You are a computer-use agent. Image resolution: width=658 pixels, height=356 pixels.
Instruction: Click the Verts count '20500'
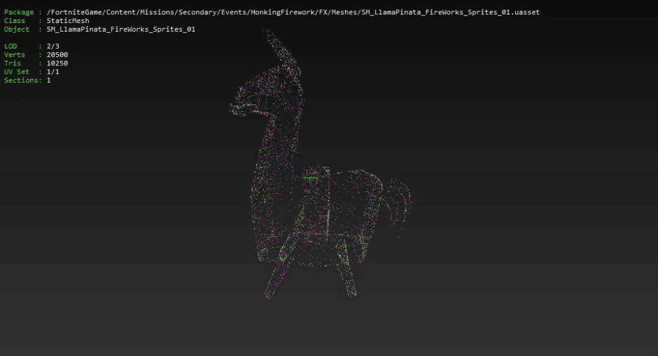click(57, 55)
